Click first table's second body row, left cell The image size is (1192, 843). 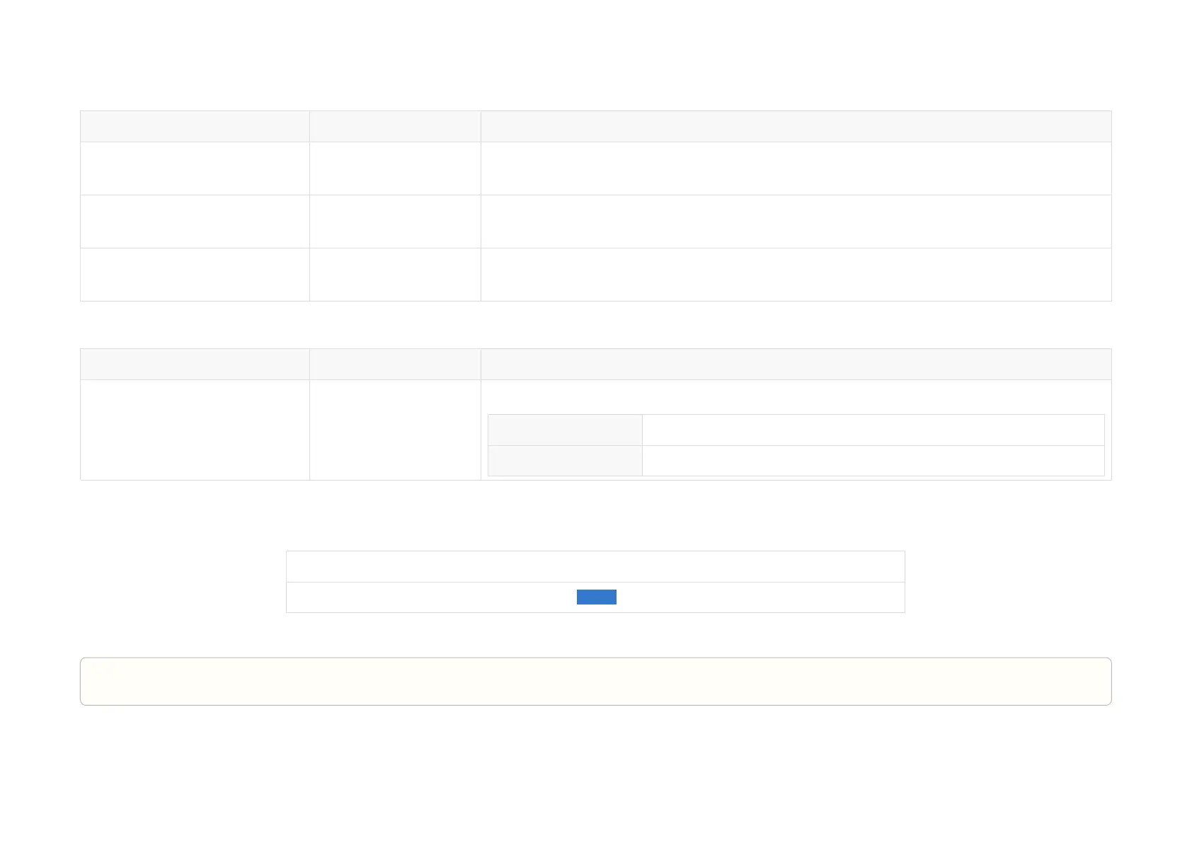point(195,222)
